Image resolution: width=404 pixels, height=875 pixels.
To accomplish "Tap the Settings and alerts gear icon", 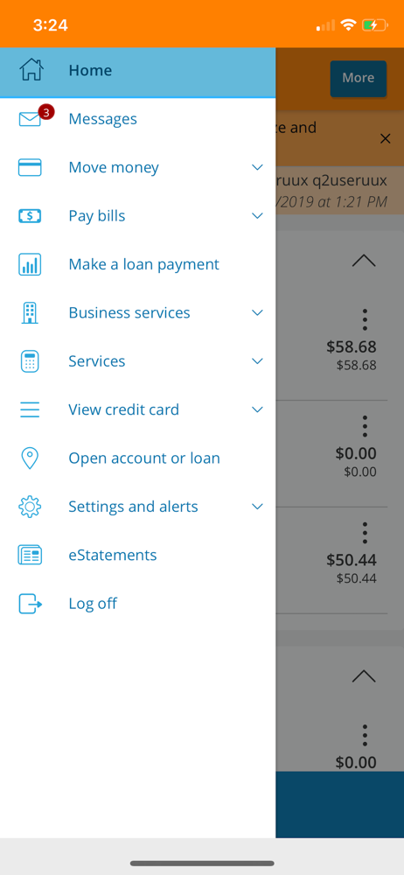I will pos(30,507).
